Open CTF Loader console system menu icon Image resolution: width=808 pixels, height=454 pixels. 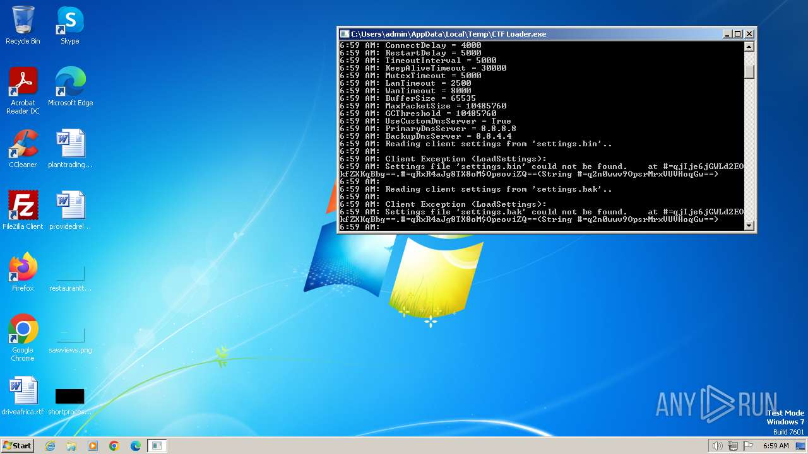(345, 34)
